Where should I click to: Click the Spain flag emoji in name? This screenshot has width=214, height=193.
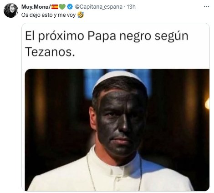pos(55,7)
